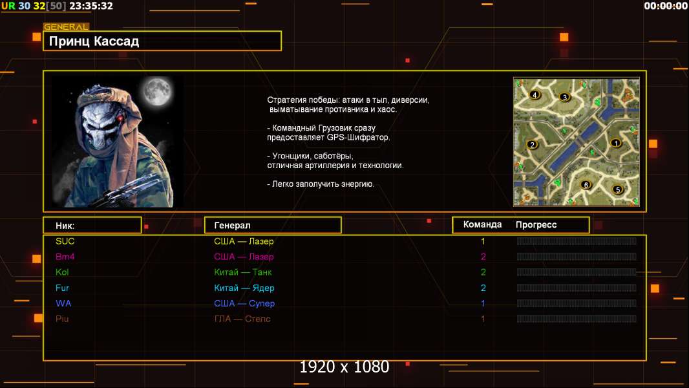Select player nickname Kol
The width and height of the screenshot is (689, 388).
(x=62, y=272)
